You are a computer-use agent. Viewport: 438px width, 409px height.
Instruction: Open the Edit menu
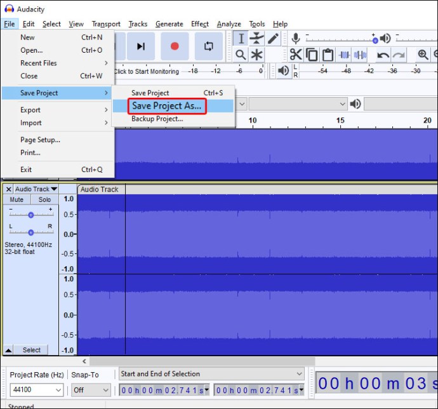point(29,24)
